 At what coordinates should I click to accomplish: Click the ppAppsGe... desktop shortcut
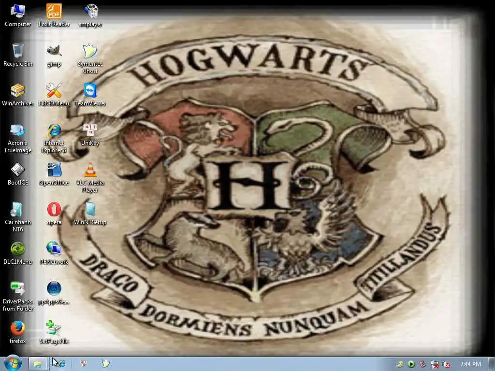(54, 293)
